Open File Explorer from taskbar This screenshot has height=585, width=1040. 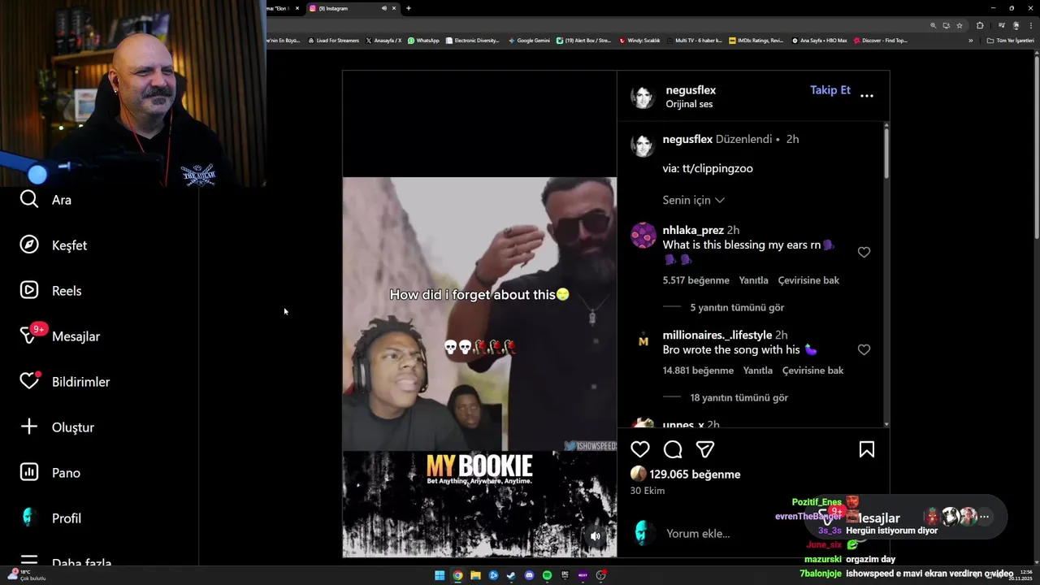click(475, 575)
